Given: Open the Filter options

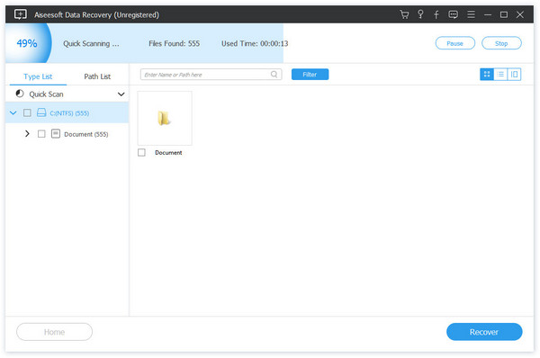Looking at the screenshot, I should coord(310,75).
